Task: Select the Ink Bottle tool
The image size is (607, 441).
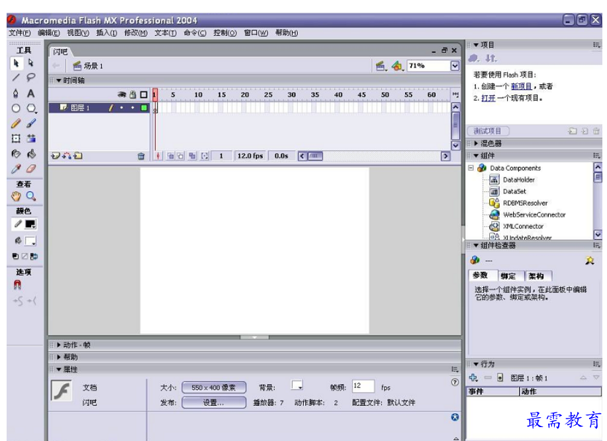Action: point(17,154)
